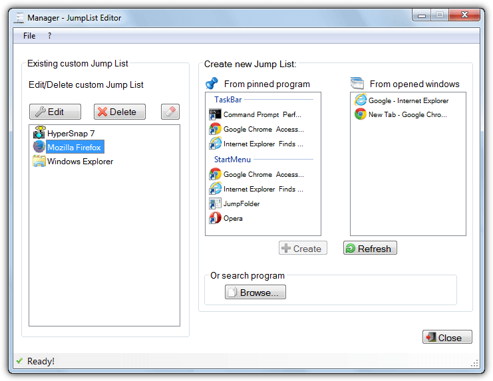The height and width of the screenshot is (381, 493).
Task: Select Command Prompt icon under TaskBar
Action: (215, 114)
